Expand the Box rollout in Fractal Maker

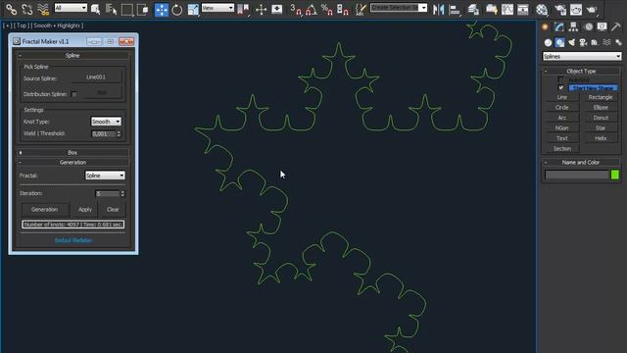(x=72, y=153)
